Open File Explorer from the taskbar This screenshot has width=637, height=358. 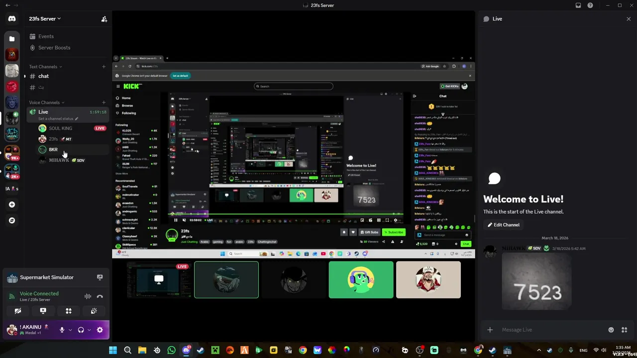pyautogui.click(x=142, y=351)
